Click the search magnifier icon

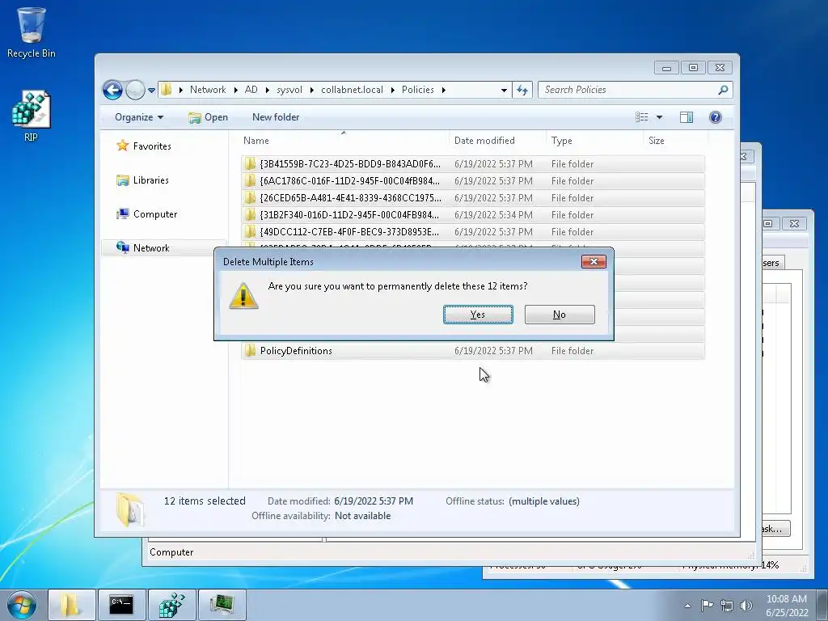(724, 90)
